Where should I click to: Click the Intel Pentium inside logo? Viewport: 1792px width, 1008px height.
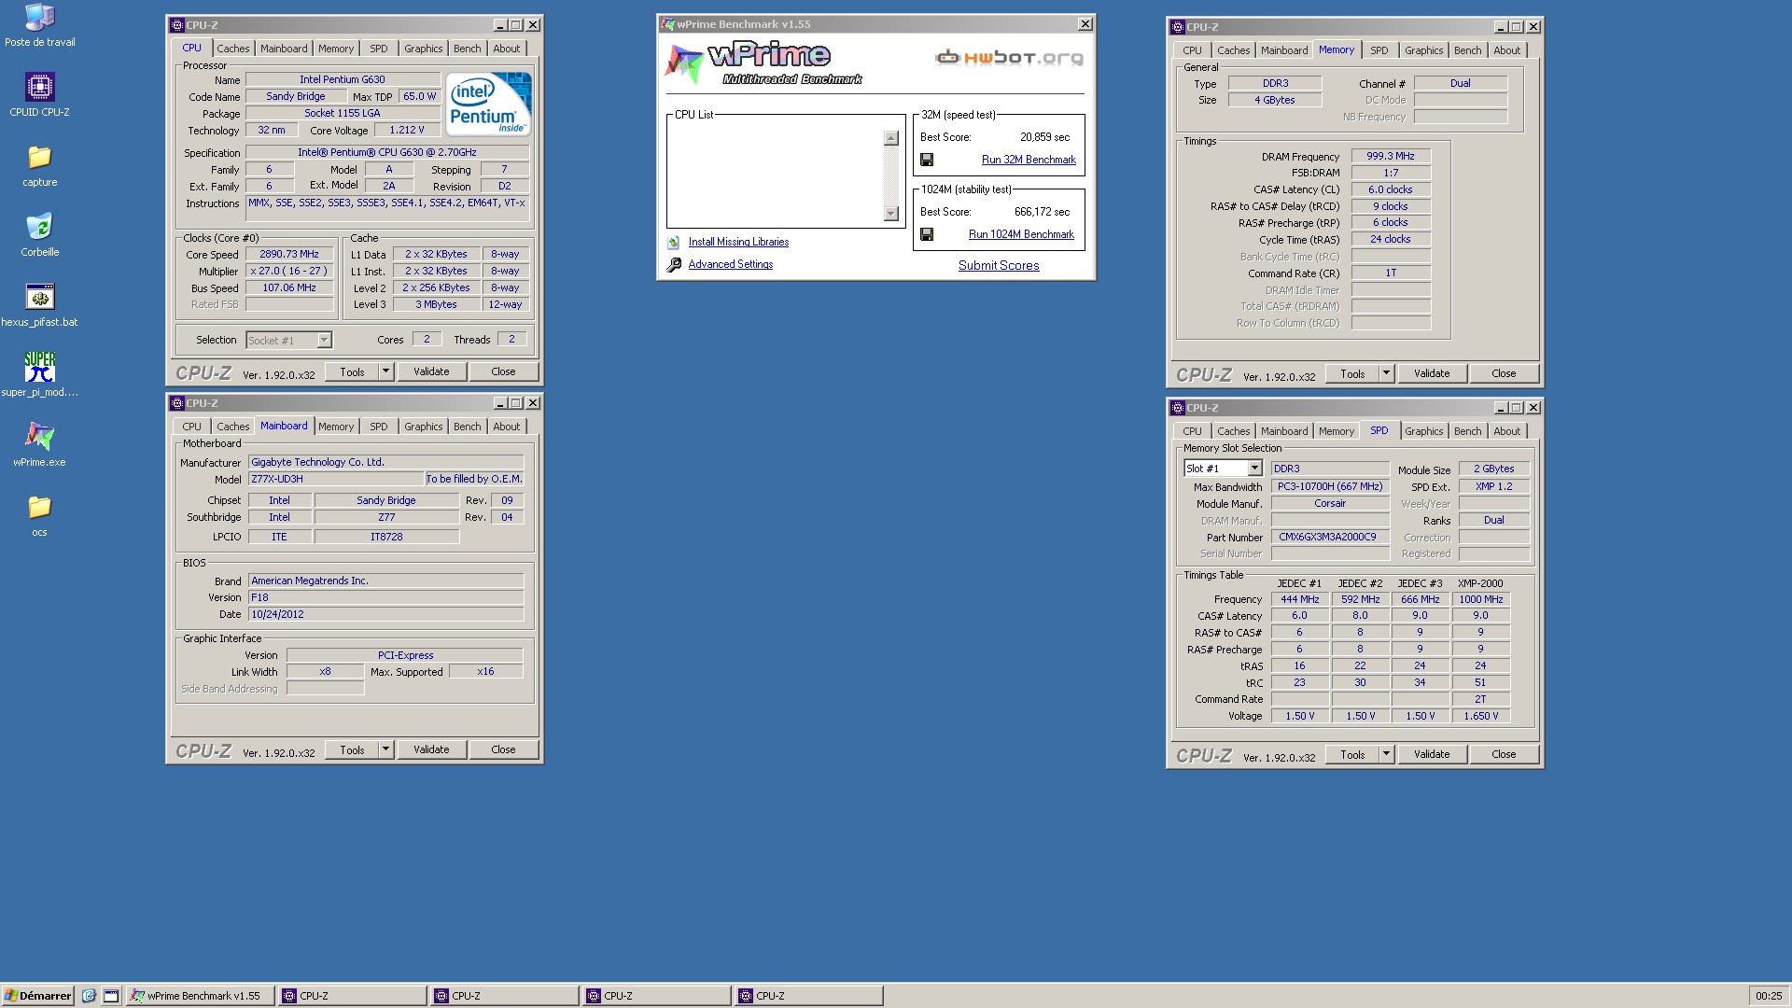(488, 104)
